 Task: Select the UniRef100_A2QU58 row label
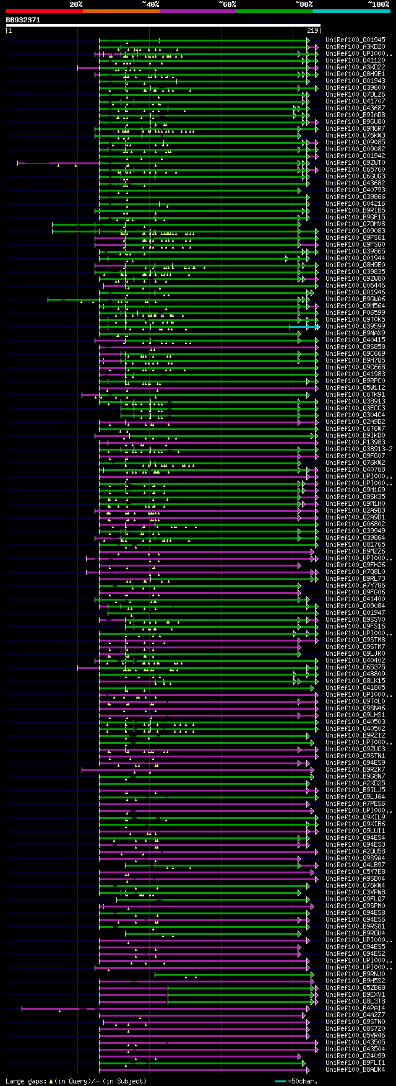pyautogui.click(x=355, y=852)
